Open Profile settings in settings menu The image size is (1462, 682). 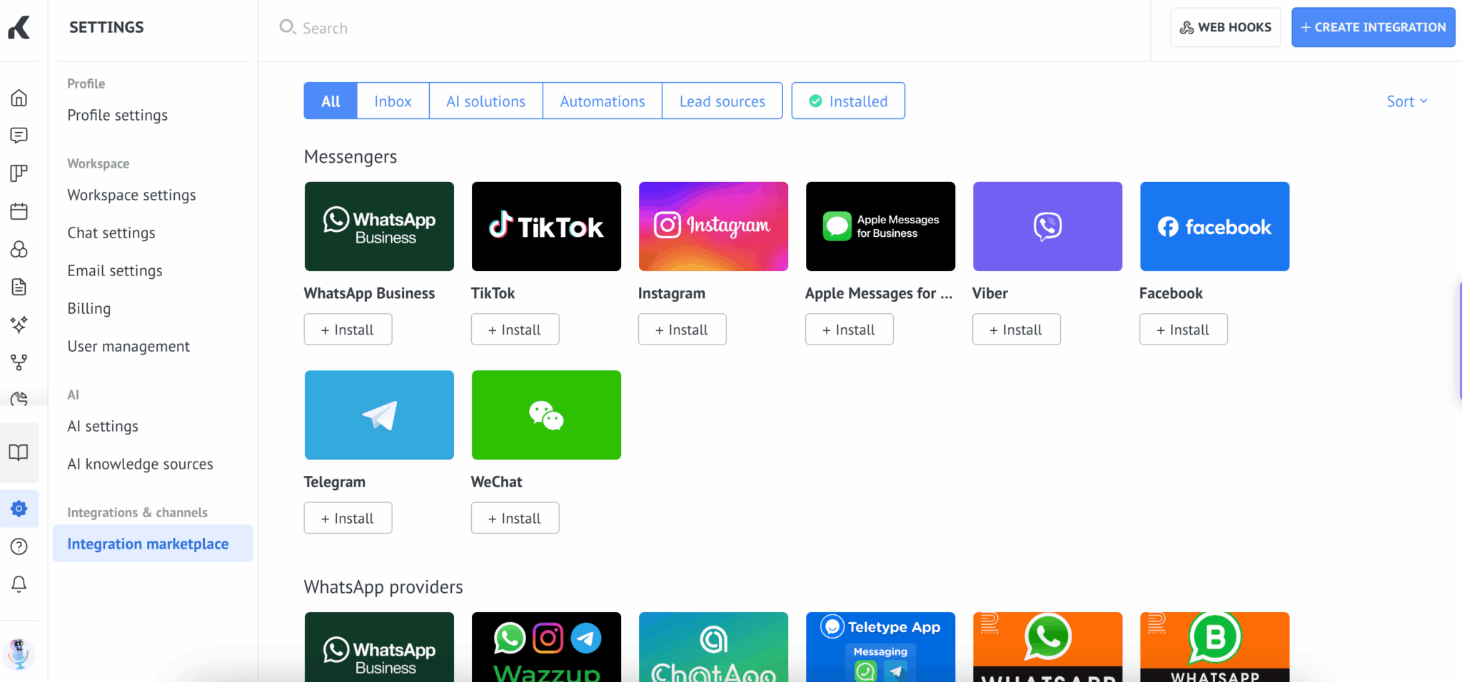pyautogui.click(x=118, y=116)
